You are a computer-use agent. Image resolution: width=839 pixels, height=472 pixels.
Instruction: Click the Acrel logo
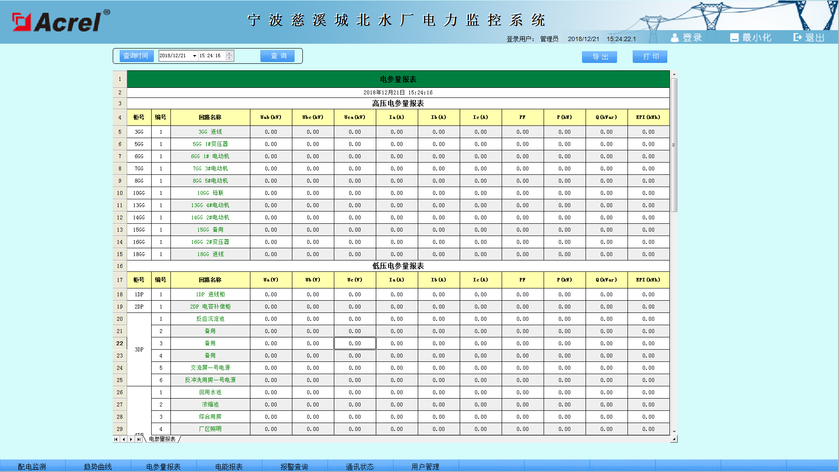[61, 21]
